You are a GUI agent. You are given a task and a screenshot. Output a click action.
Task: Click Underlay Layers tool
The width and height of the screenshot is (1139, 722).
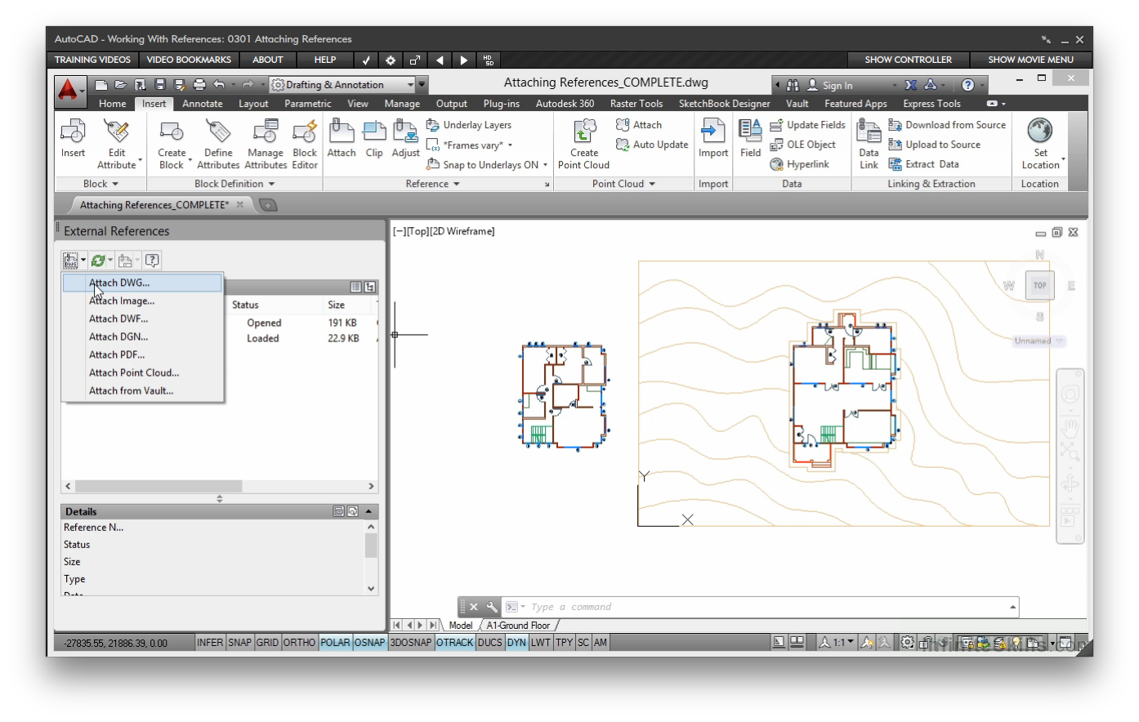469,125
